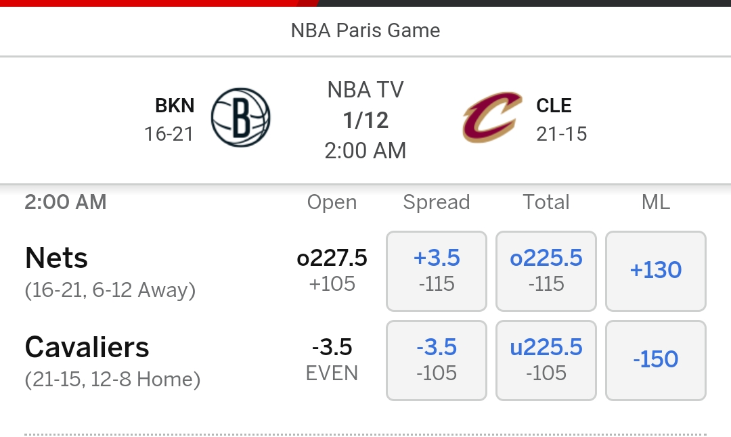Open the Cavaliers team page link
This screenshot has height=437, width=731.
[87, 347]
